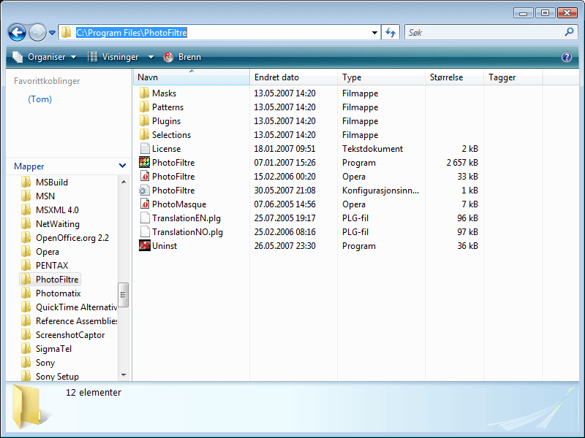The image size is (585, 438).
Task: Click the folder tree scroll up arrow
Action: [x=124, y=182]
